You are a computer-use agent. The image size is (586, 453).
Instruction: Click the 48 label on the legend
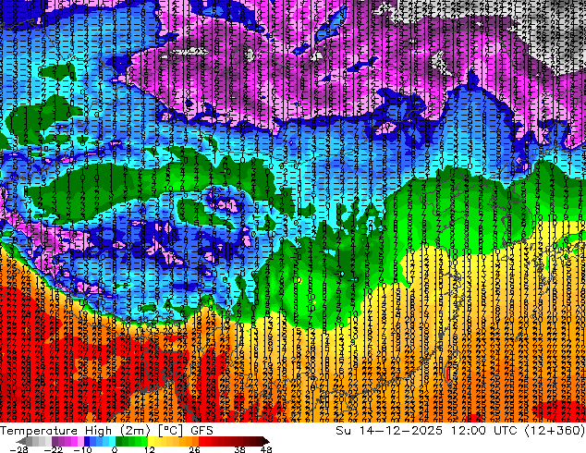(265, 449)
